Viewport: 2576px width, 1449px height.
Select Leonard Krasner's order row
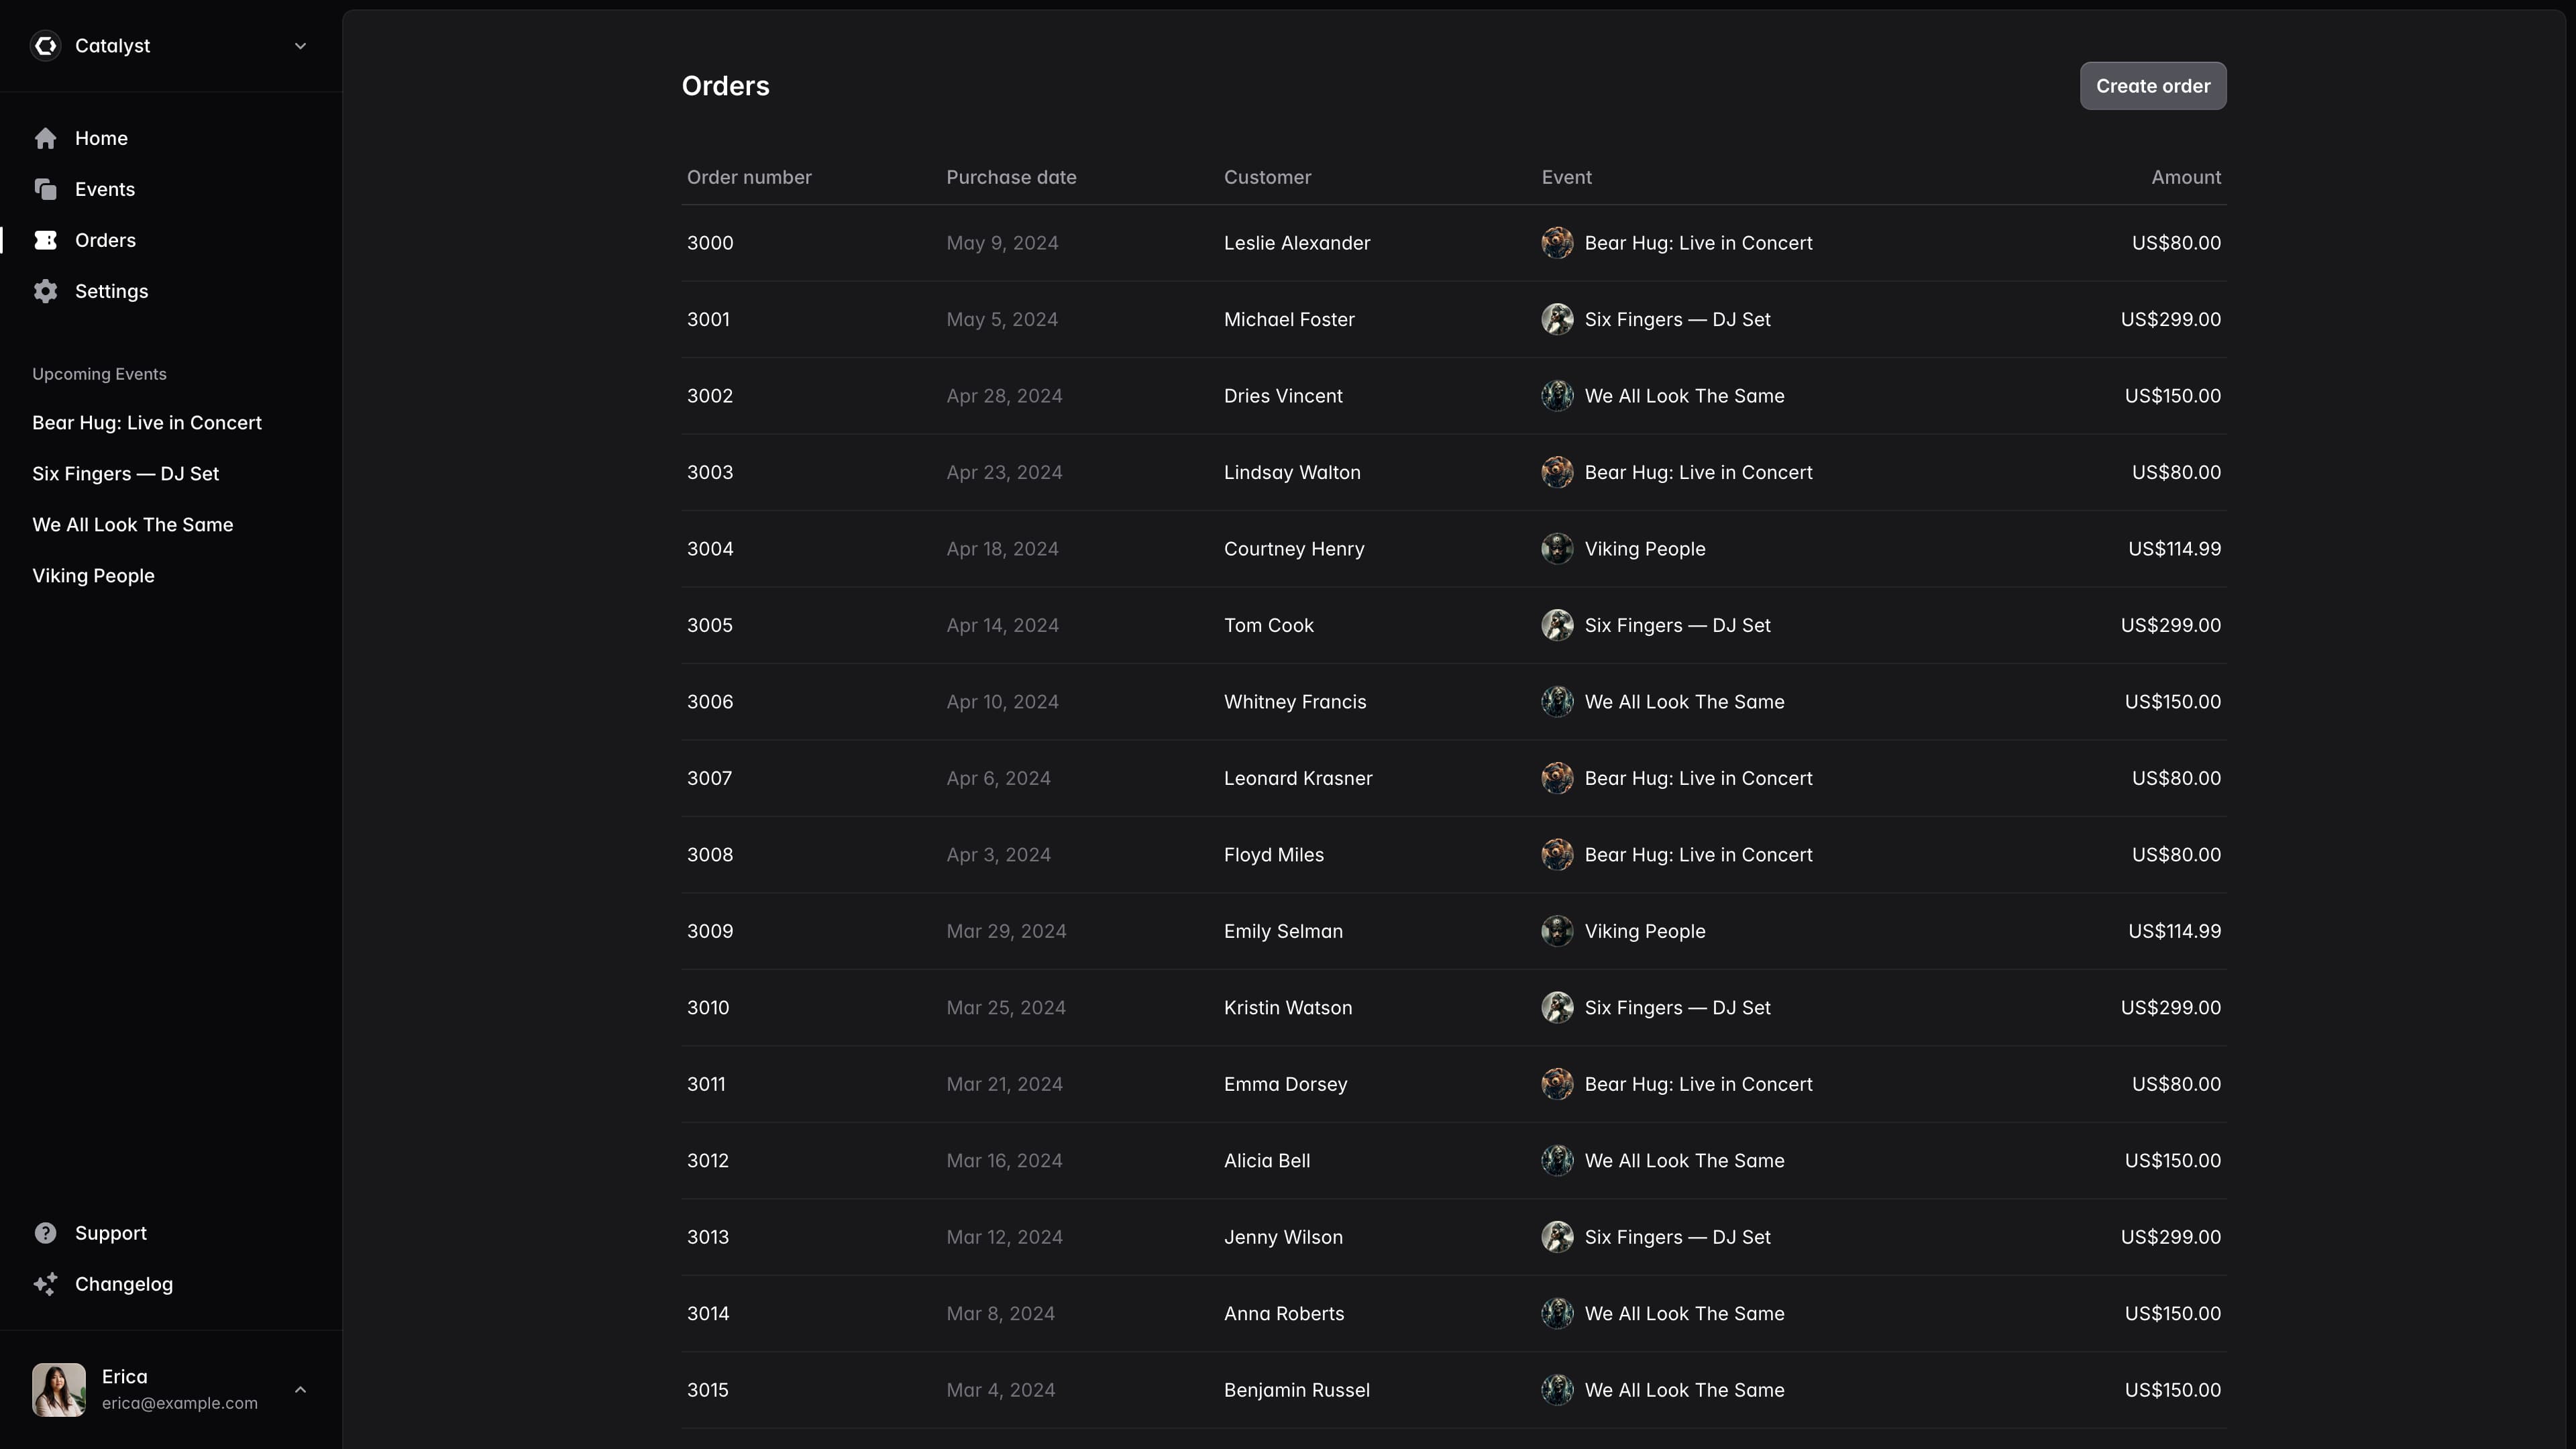[1297, 778]
